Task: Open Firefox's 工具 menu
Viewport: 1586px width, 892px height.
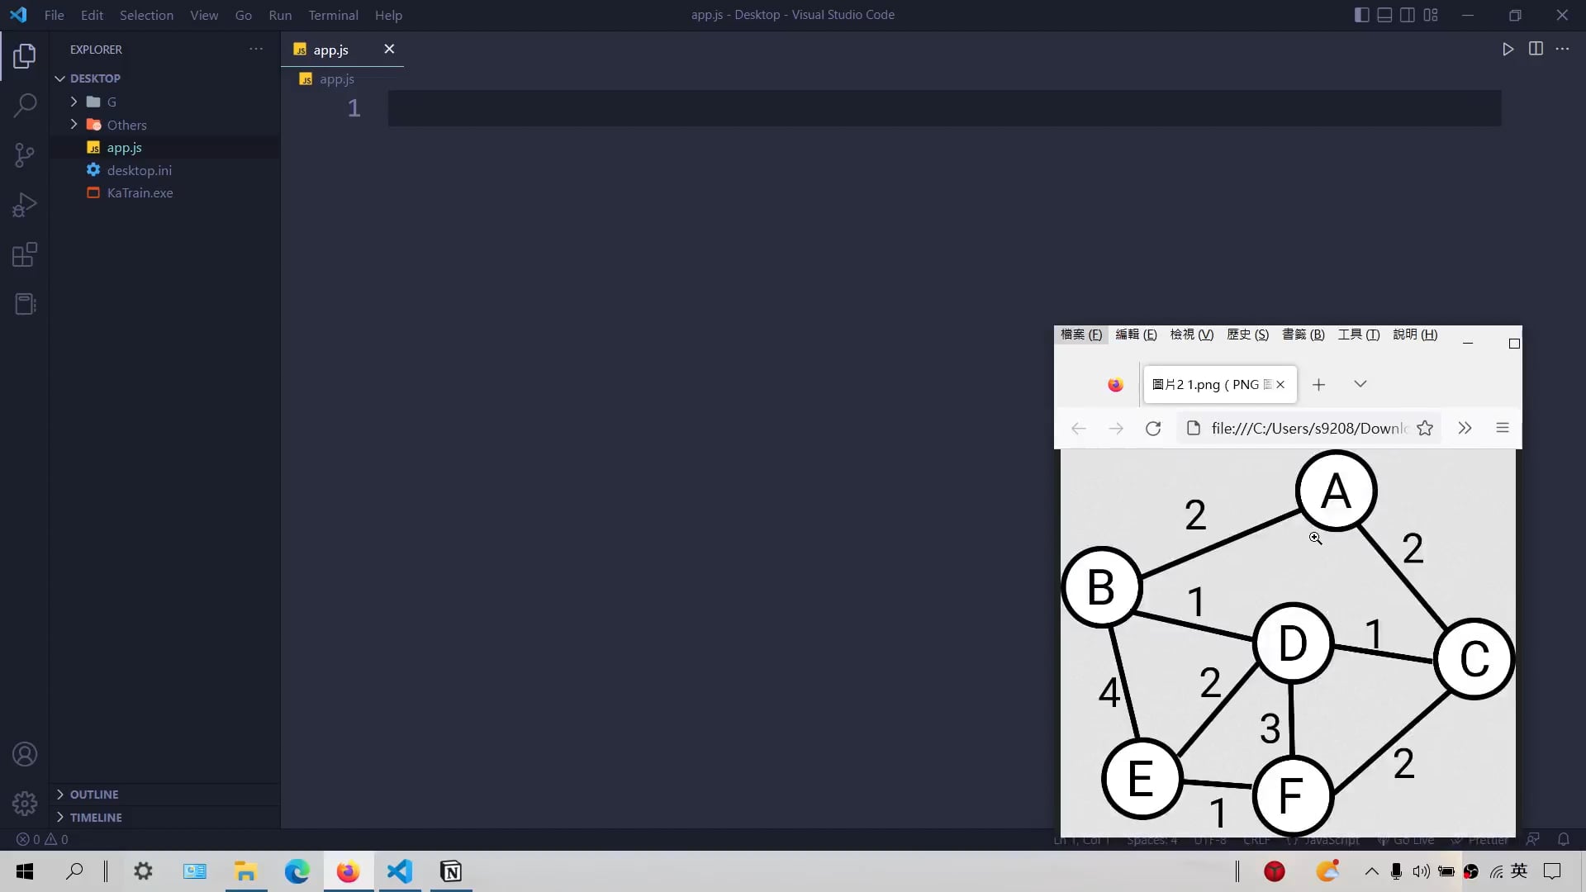Action: point(1359,334)
